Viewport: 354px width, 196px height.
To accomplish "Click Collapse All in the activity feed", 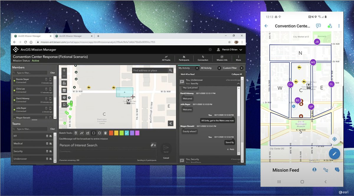I will tap(237, 74).
